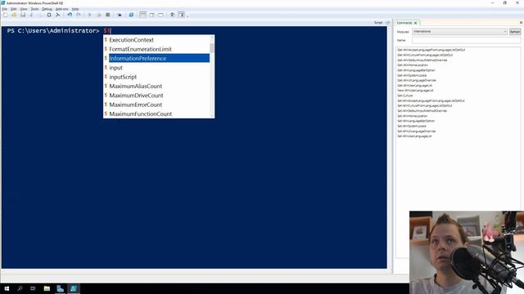Open File Explorer from the taskbar

(47, 288)
